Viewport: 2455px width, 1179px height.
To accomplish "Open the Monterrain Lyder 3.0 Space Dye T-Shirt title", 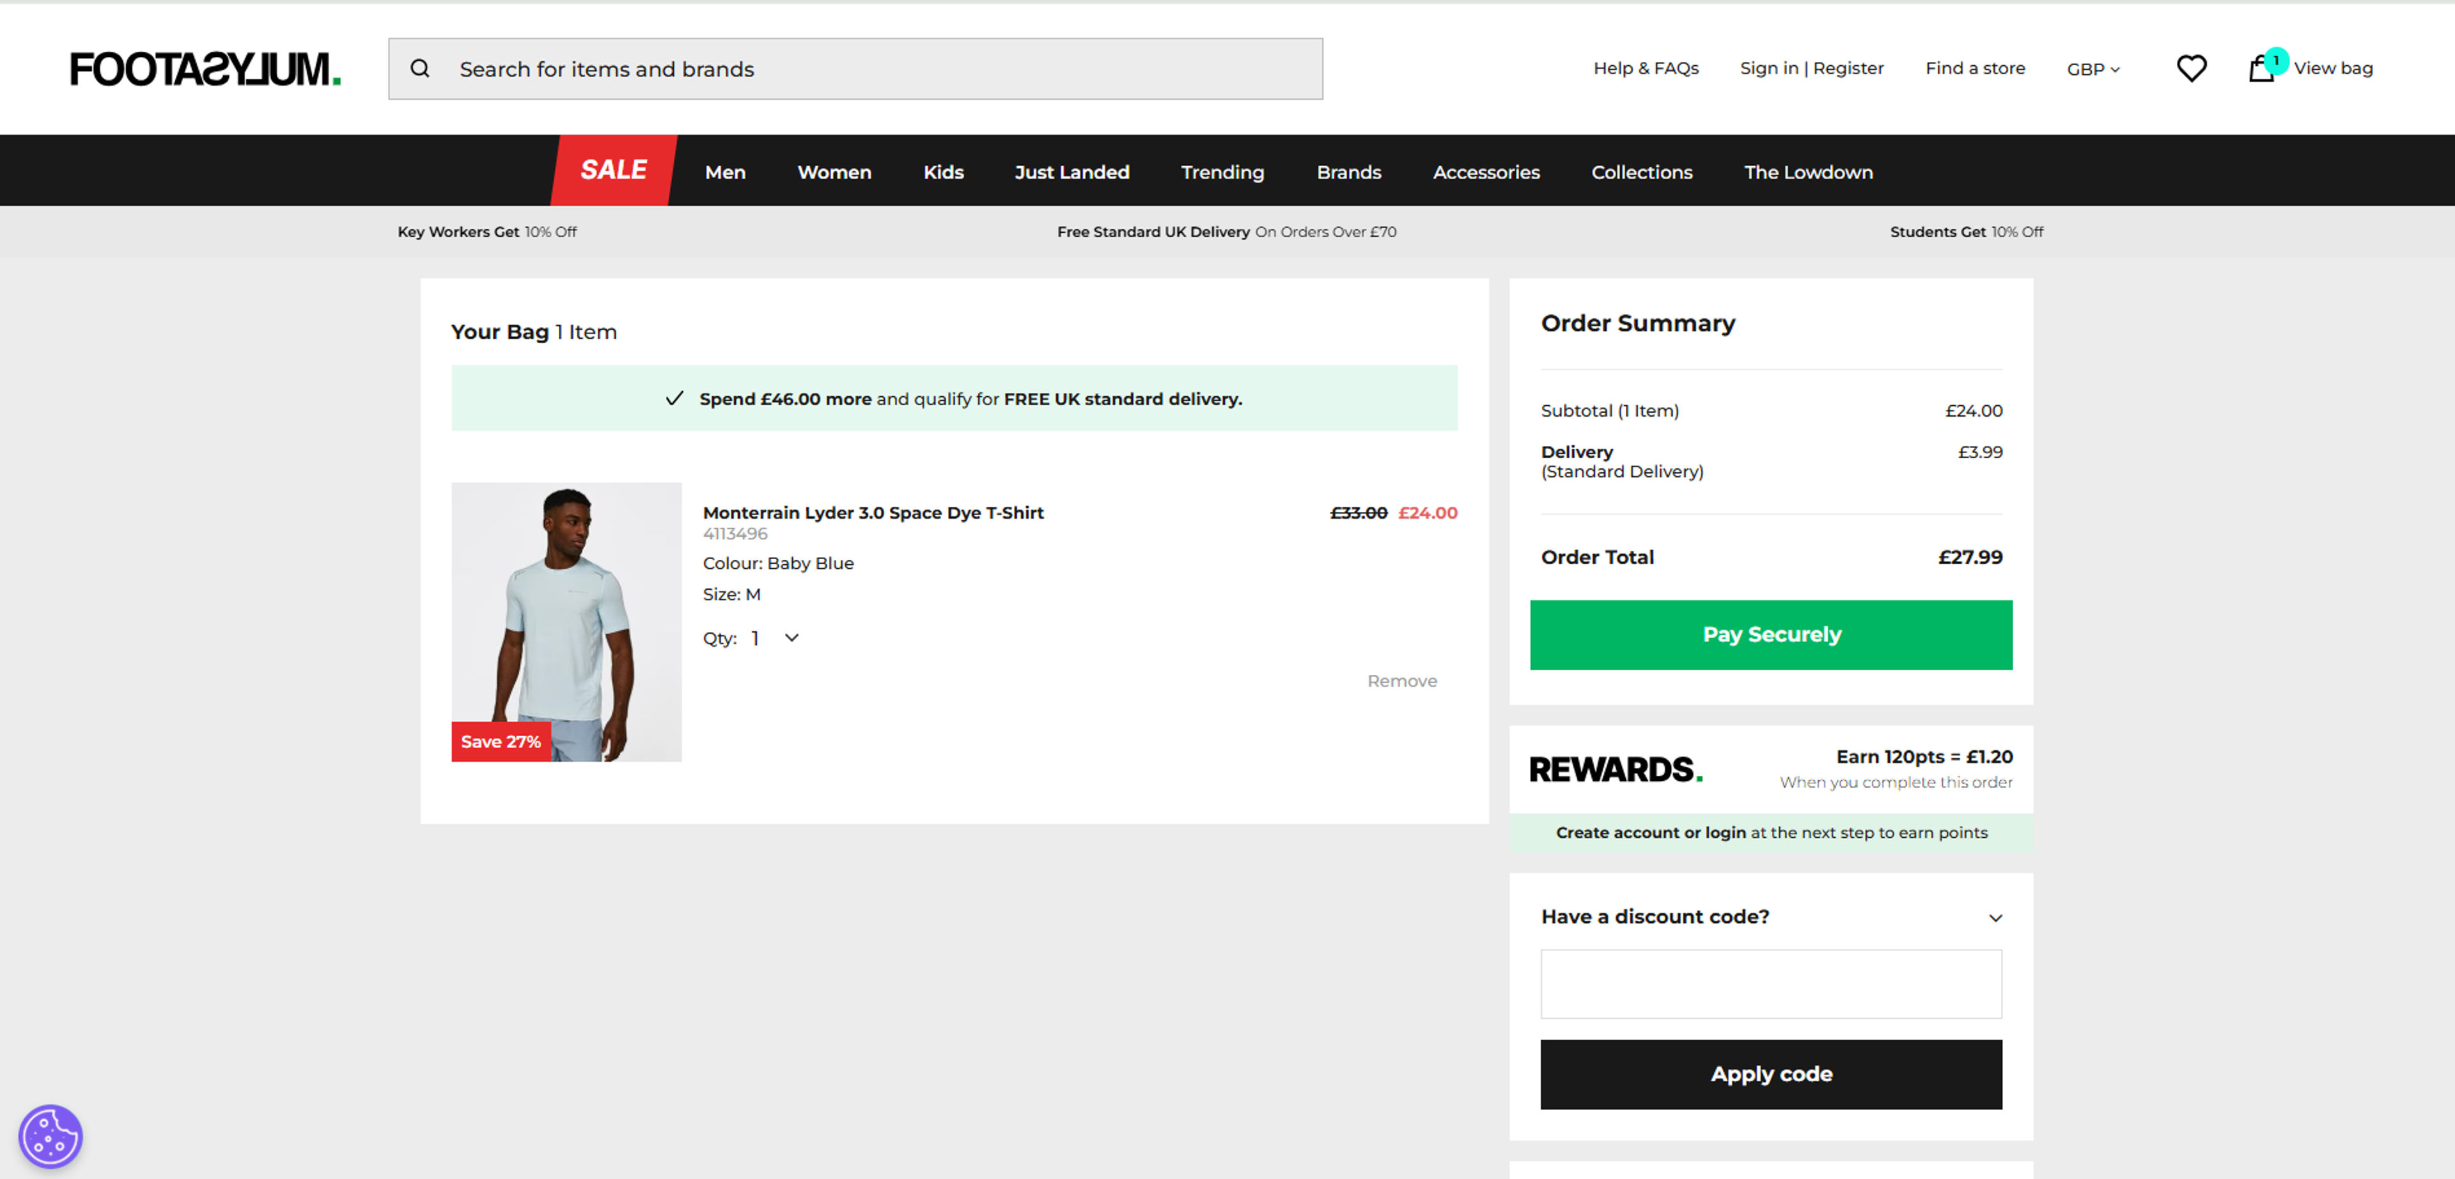I will point(873,512).
